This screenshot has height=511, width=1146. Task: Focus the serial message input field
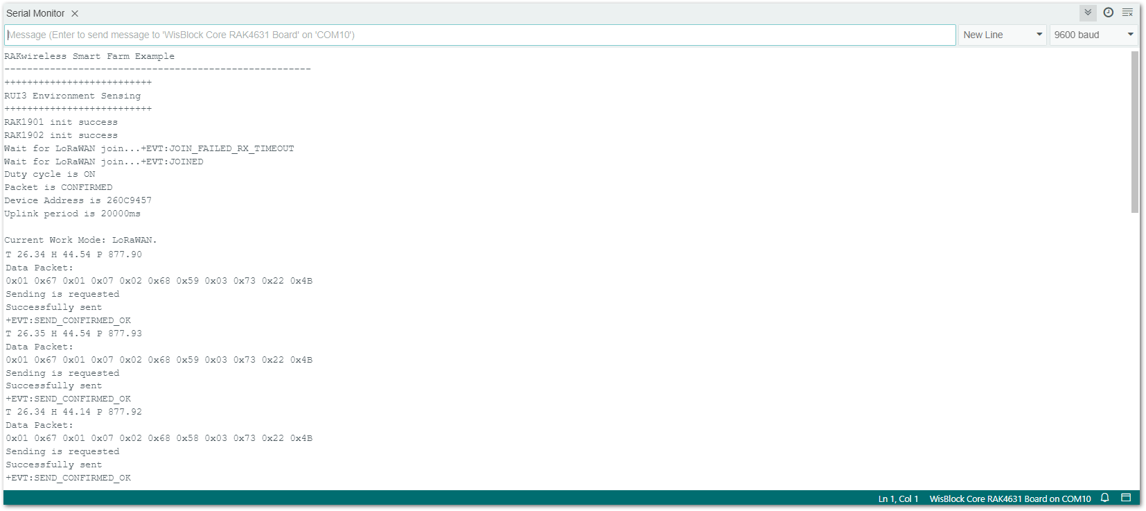[480, 35]
